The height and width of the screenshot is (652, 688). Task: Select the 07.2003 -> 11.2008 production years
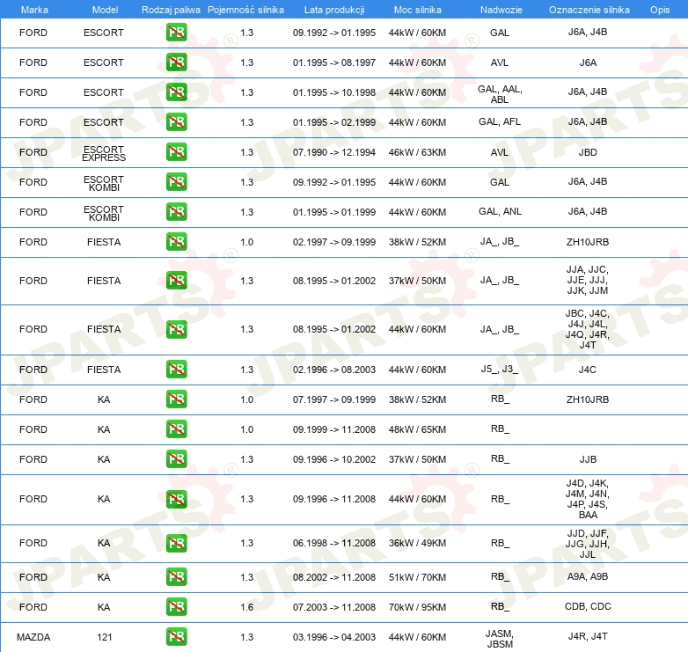tap(334, 607)
